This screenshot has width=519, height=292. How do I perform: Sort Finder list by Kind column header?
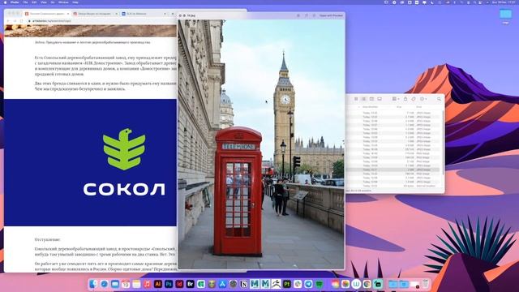tap(419, 107)
